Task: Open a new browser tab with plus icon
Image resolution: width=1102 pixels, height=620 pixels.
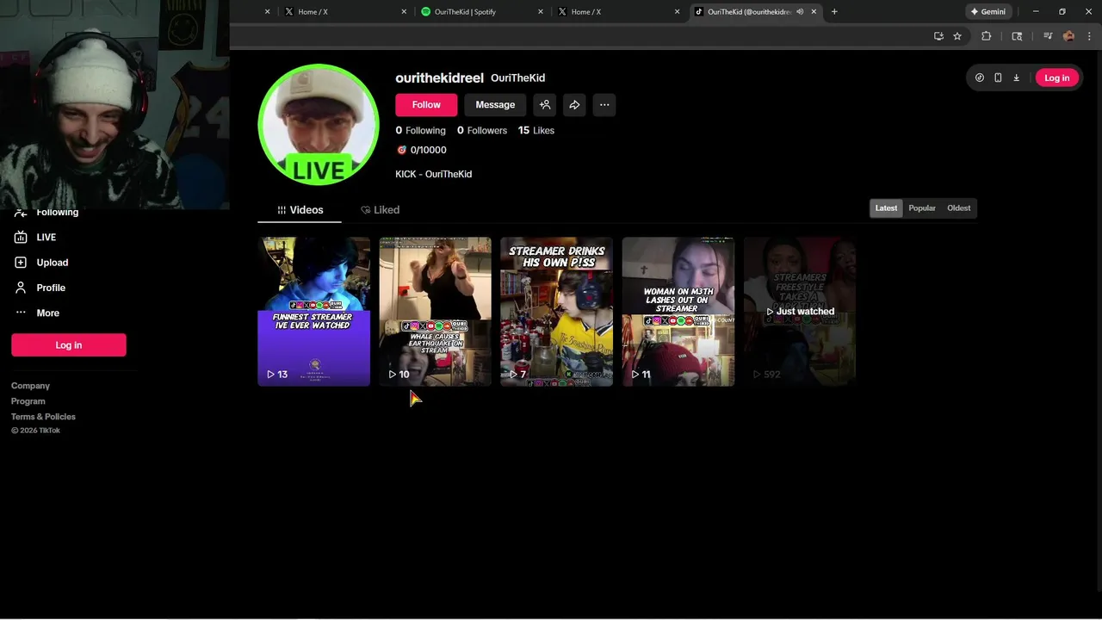Action: 834,12
